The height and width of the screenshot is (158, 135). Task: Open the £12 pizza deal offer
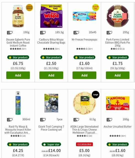tap(84, 144)
